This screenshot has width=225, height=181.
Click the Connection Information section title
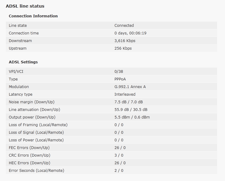tap(33, 16)
